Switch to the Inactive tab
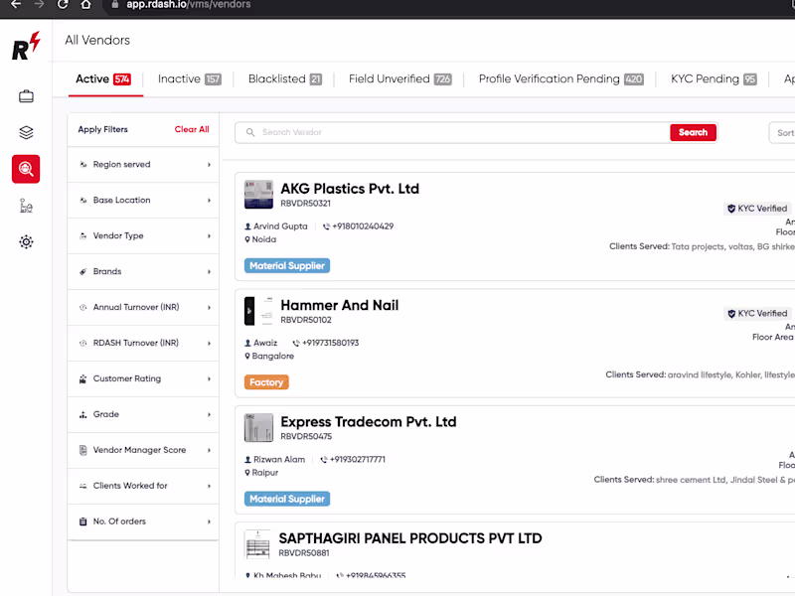 point(189,79)
